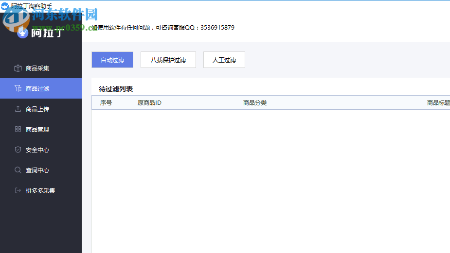
Task: Click the 阿拉丁 logo icon in sidebar
Action: 22,33
